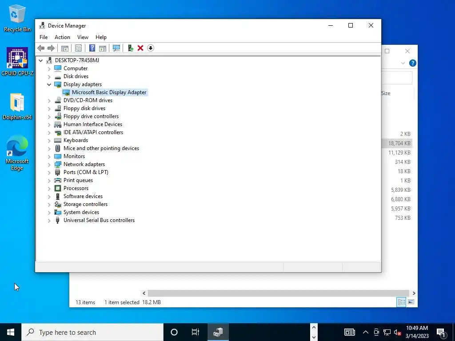This screenshot has height=341, width=455.
Task: Click the red X Uninstall device icon
Action: 140,48
